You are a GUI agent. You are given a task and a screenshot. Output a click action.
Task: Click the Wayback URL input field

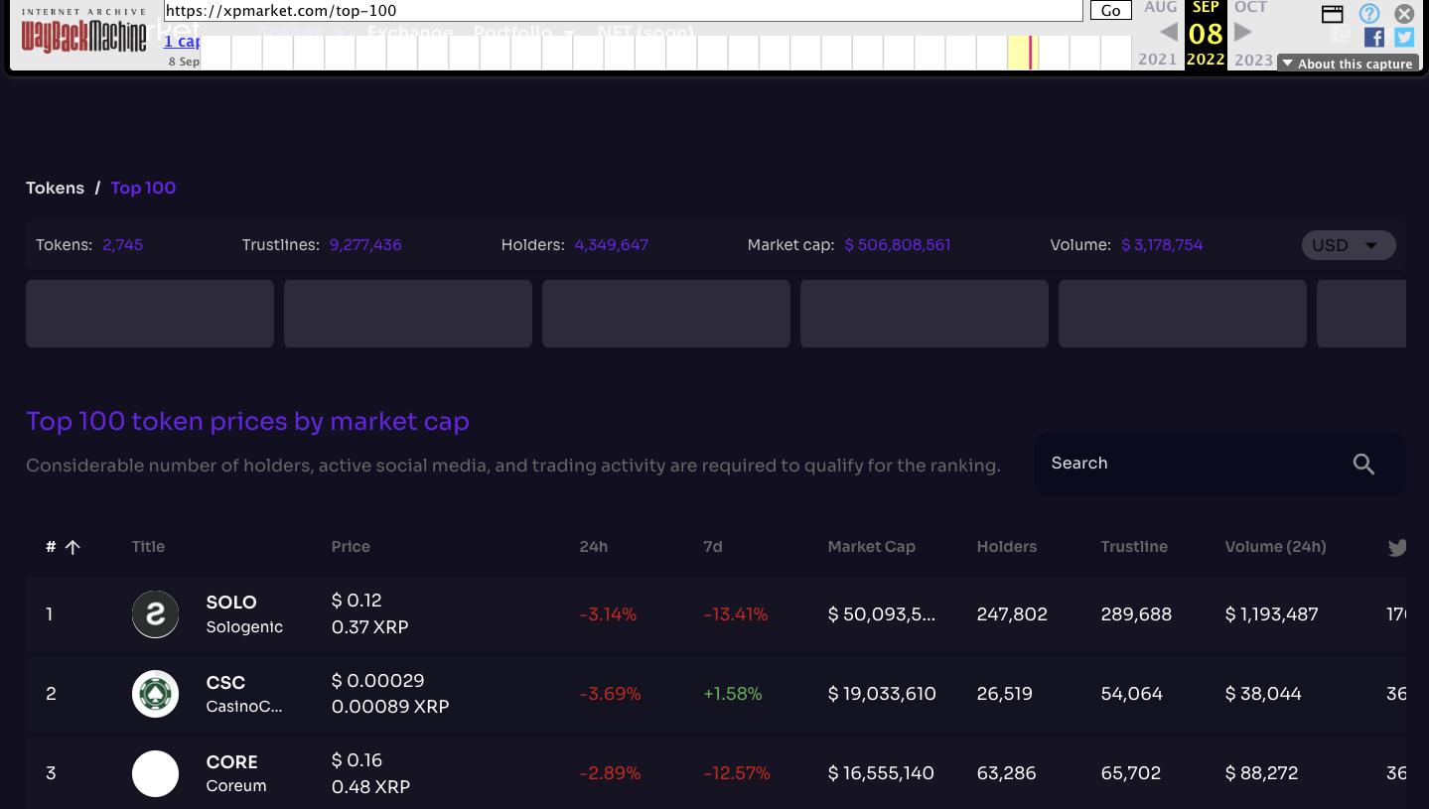(x=623, y=11)
